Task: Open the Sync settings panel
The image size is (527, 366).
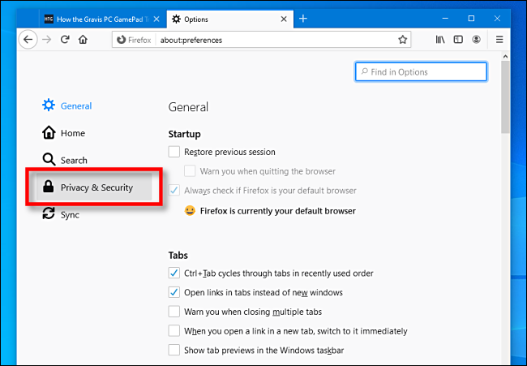Action: point(69,215)
